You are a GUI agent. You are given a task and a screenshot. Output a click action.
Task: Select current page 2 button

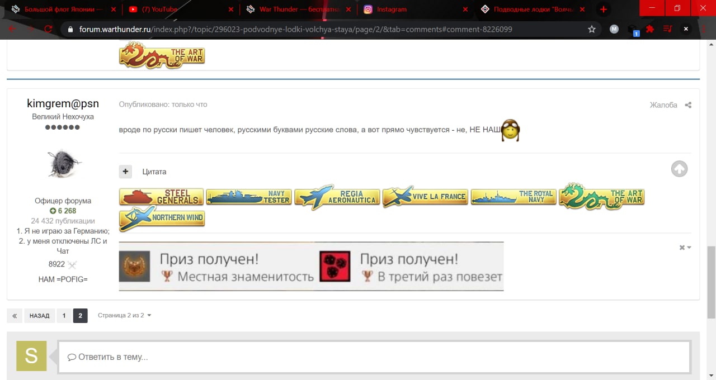pyautogui.click(x=80, y=316)
